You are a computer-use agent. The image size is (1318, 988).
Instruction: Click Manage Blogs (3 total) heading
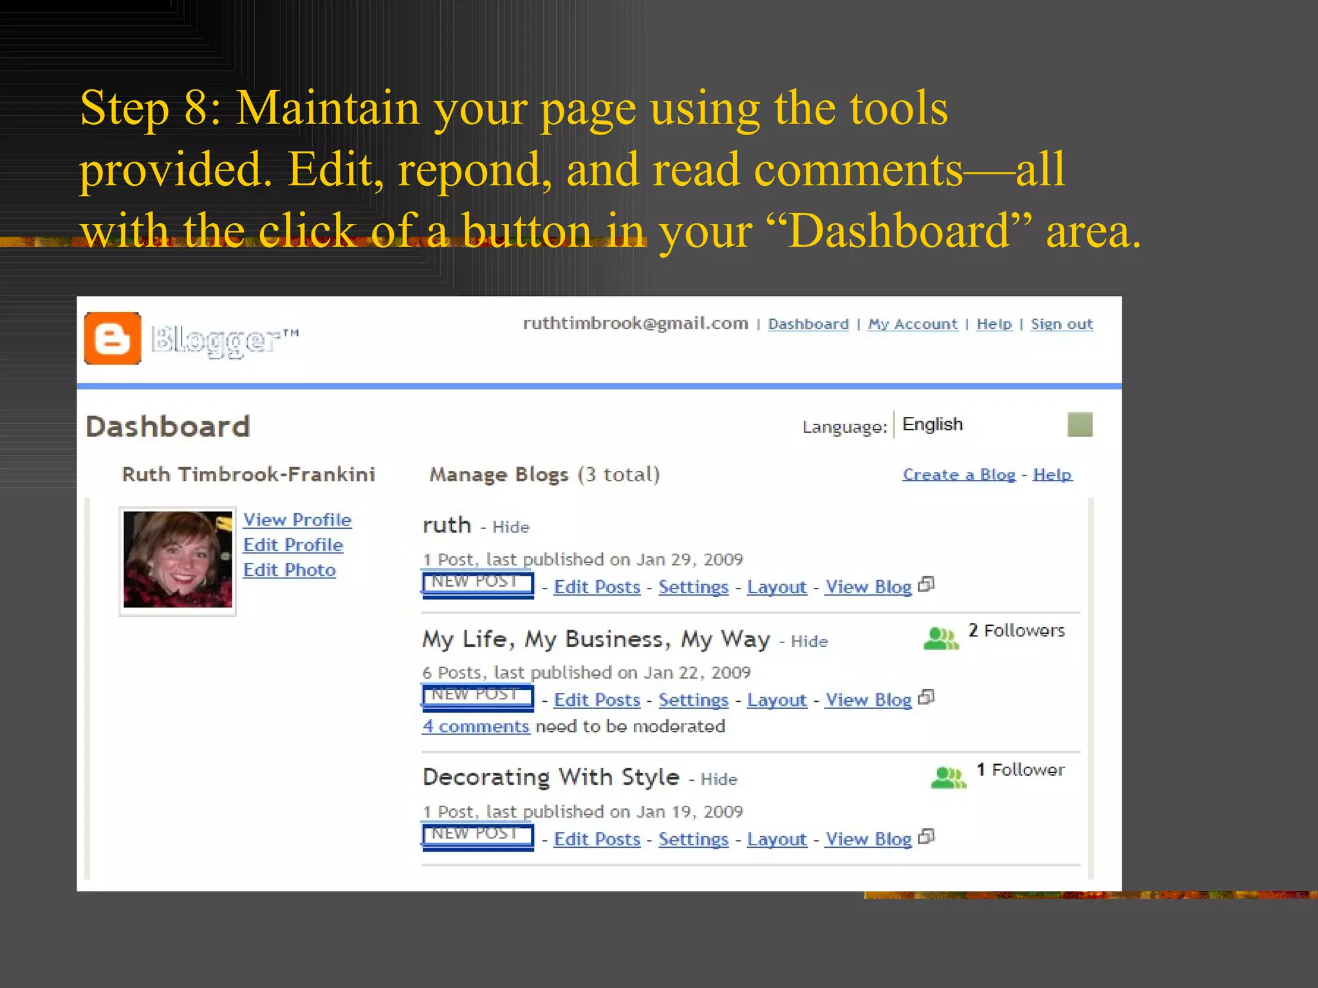pos(544,475)
